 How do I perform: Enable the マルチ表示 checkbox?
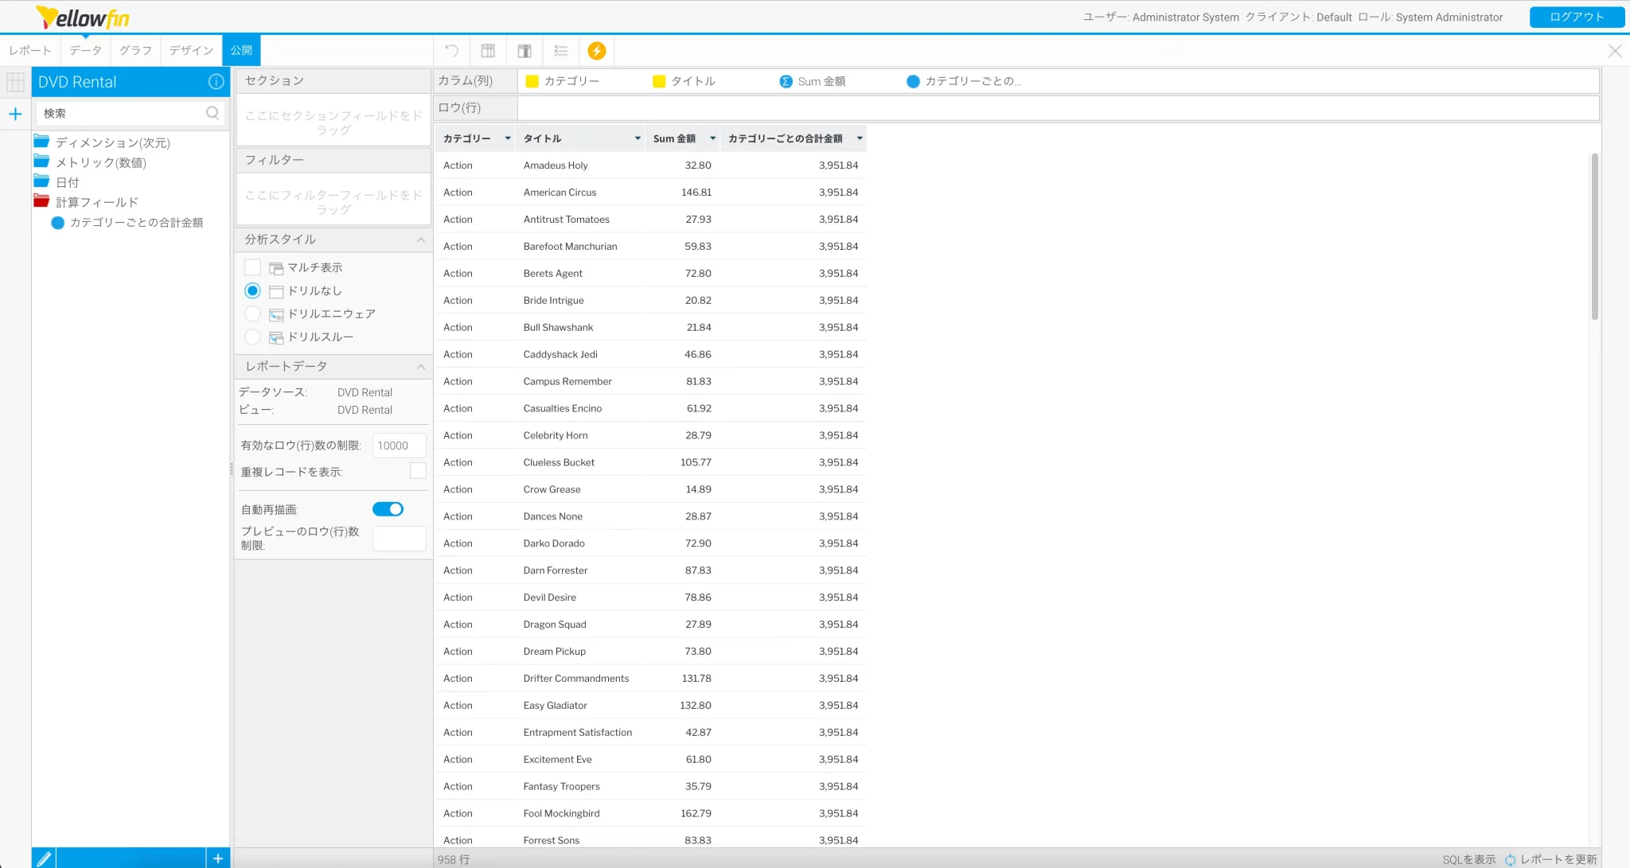click(252, 267)
